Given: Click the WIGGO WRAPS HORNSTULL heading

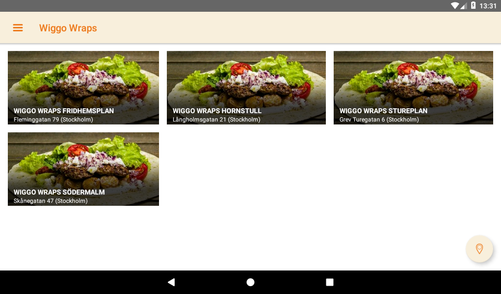Looking at the screenshot, I should pos(217,111).
